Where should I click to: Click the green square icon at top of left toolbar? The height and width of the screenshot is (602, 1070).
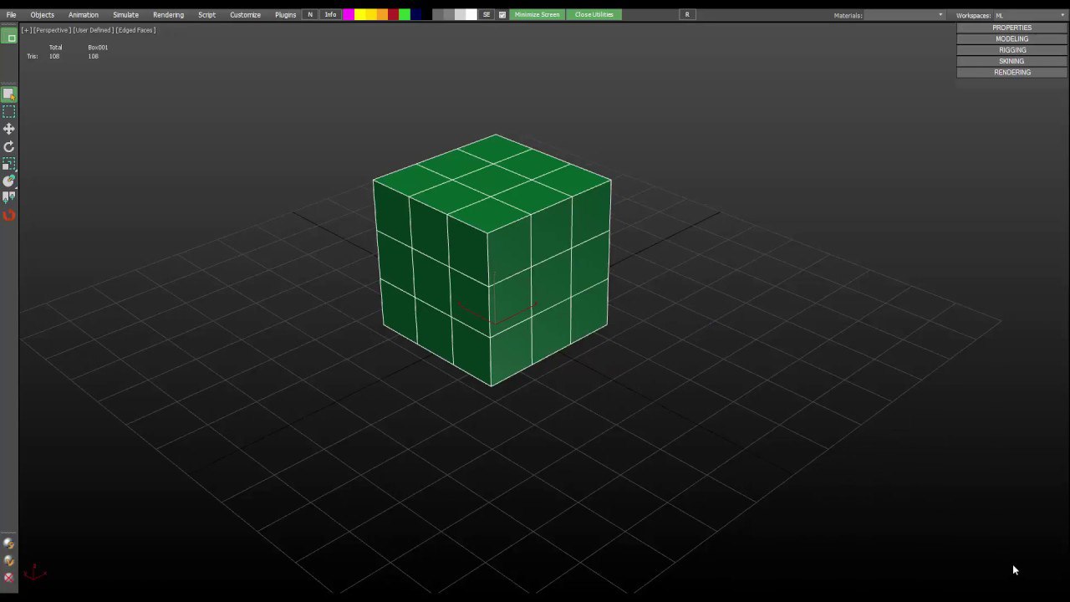pos(11,38)
